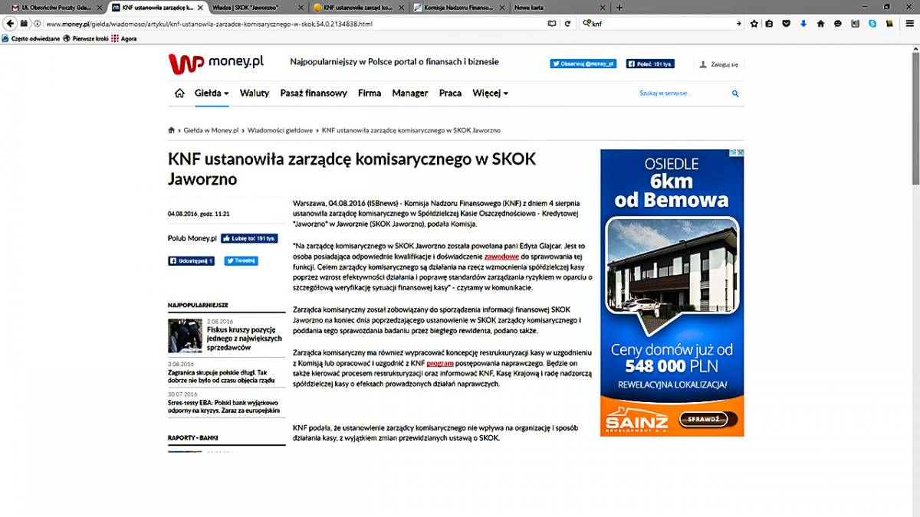Viewport: 920px width, 517px height.
Task: Click the 'Zaloguj się' login link
Action: (x=719, y=64)
